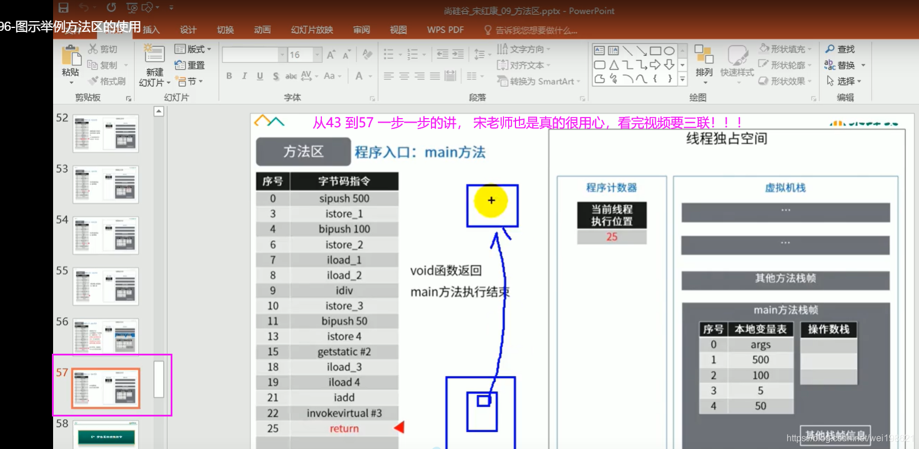Open font dialog launcher in 字体 group

pos(373,98)
